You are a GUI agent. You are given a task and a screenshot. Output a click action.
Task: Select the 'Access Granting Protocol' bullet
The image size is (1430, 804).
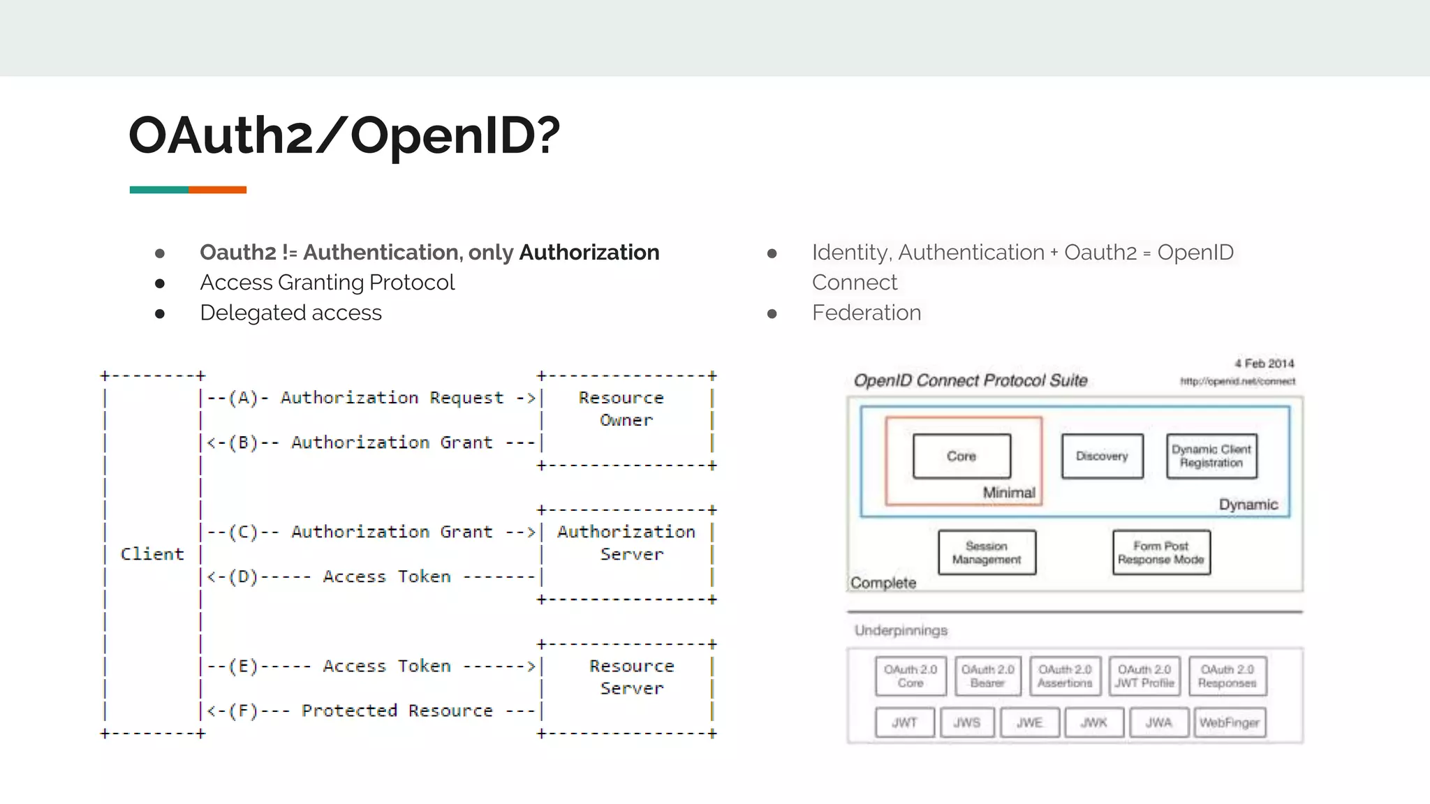coord(327,283)
